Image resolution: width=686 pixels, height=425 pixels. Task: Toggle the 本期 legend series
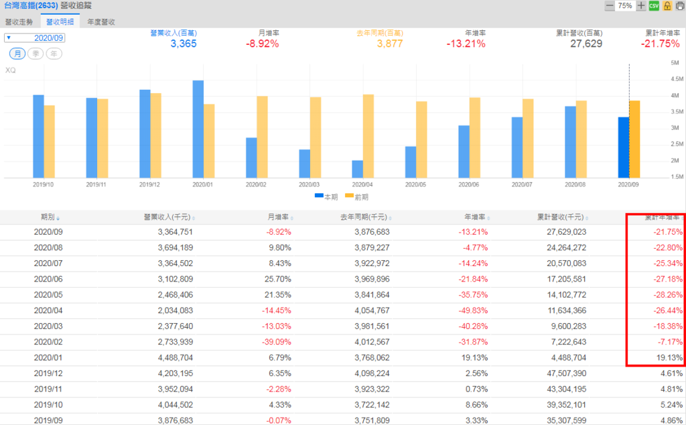pyautogui.click(x=326, y=197)
